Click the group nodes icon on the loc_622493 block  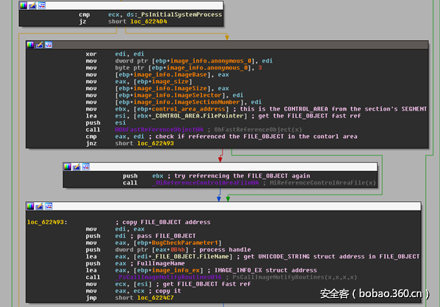[x=48, y=206]
